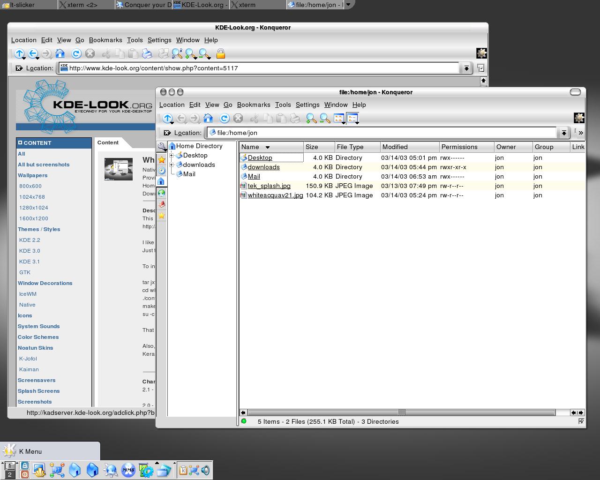Open the Network globe tab in sidebar

(162, 193)
